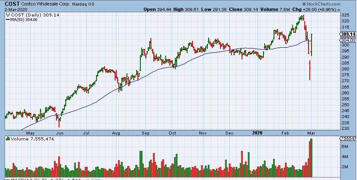Click the 2M volume axis label
This screenshot has width=357, height=180.
(x=345, y=167)
